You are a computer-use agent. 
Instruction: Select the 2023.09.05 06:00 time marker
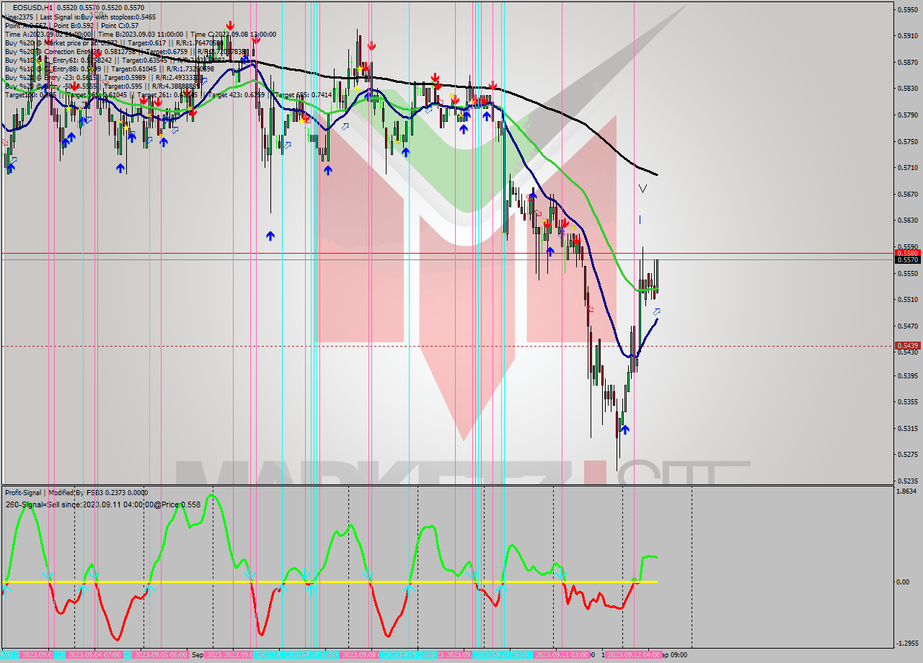pyautogui.click(x=160, y=654)
